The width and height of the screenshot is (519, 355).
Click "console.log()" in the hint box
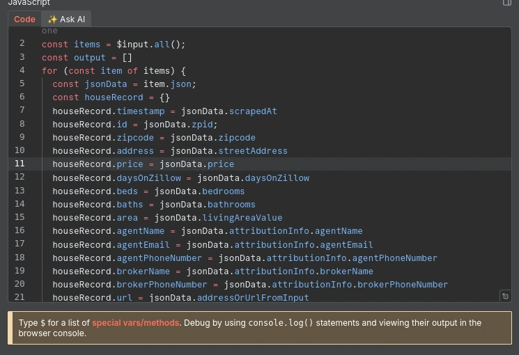point(281,322)
